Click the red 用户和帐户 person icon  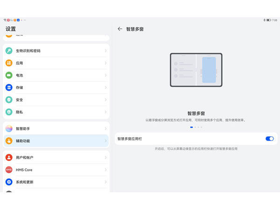coord(9,158)
